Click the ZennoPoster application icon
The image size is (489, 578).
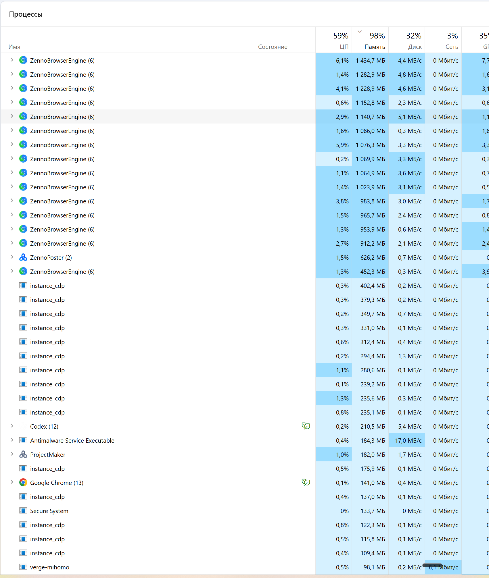coord(23,257)
